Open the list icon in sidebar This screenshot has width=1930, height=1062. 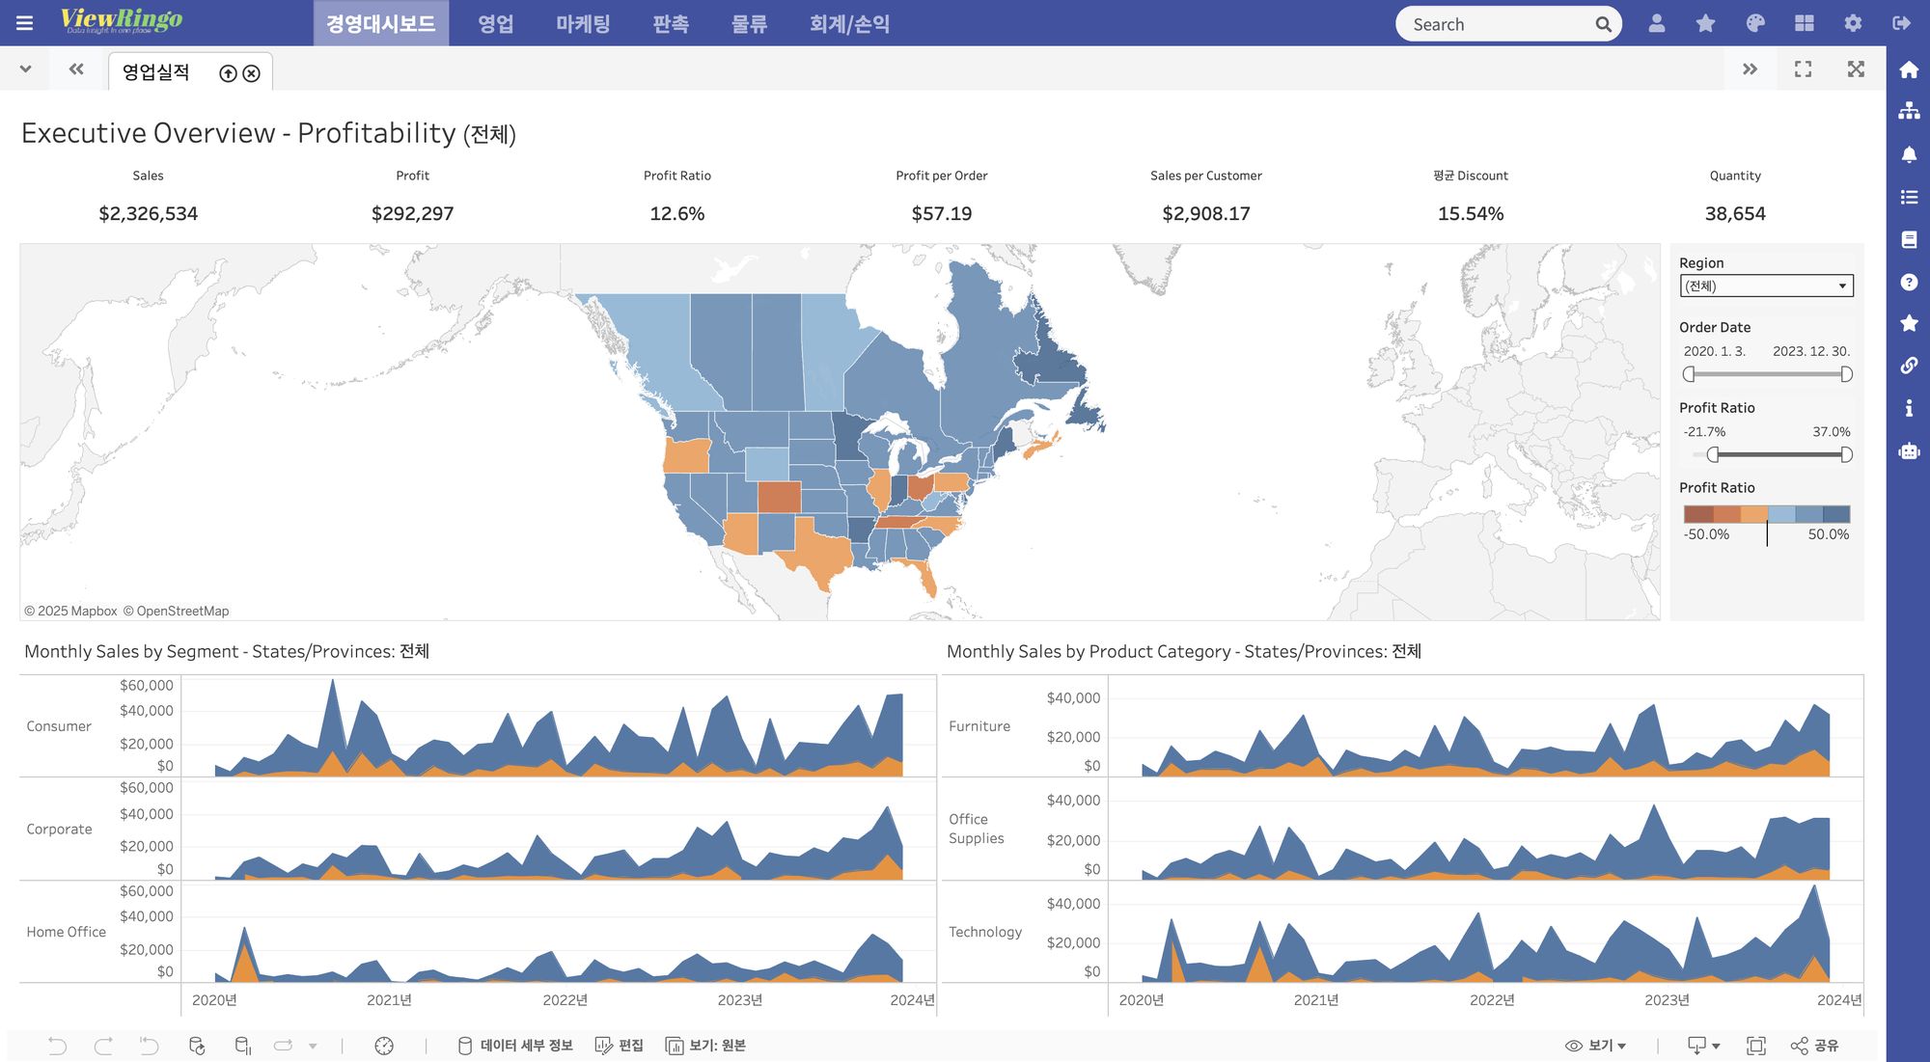[1909, 197]
